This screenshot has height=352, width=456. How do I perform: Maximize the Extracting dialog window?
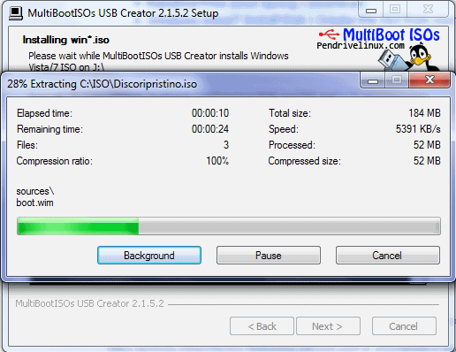(397, 80)
